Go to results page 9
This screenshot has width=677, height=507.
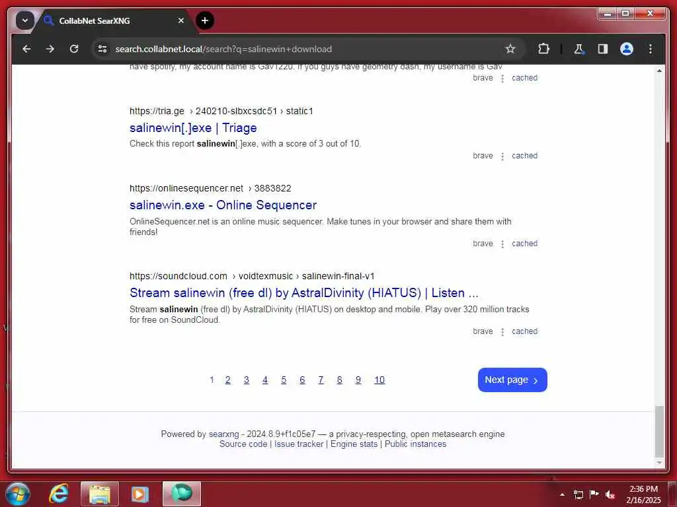pos(358,380)
